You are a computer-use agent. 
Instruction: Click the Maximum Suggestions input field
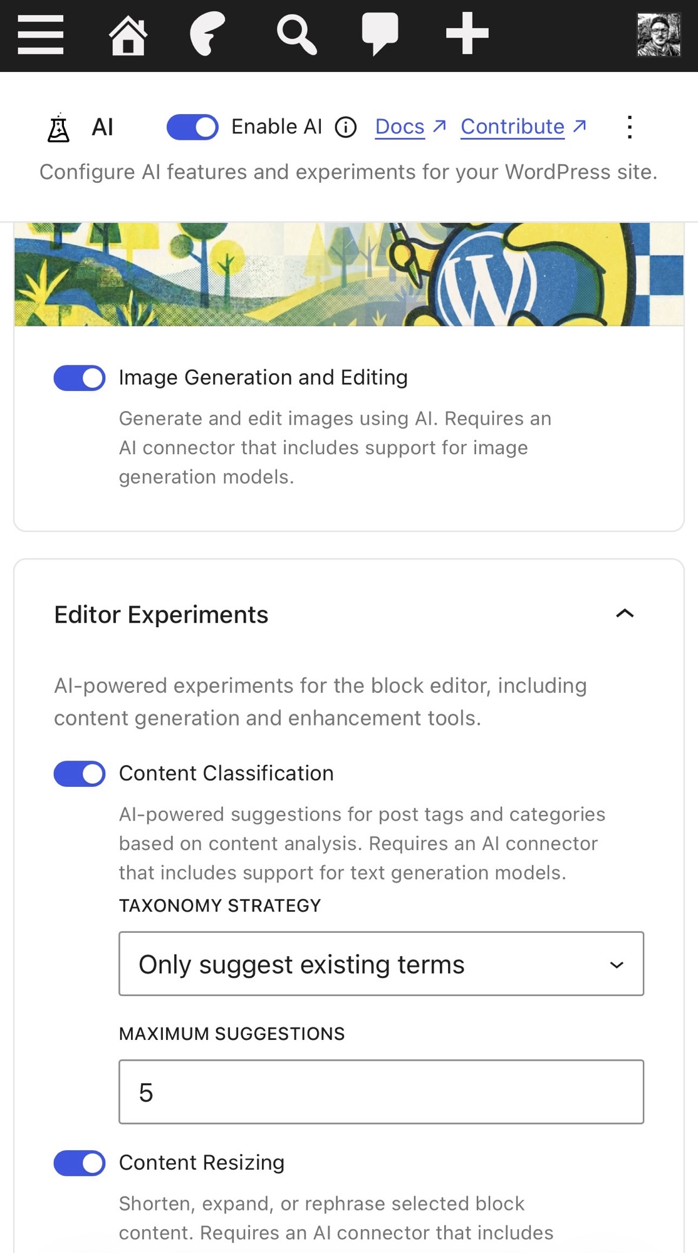point(382,1092)
